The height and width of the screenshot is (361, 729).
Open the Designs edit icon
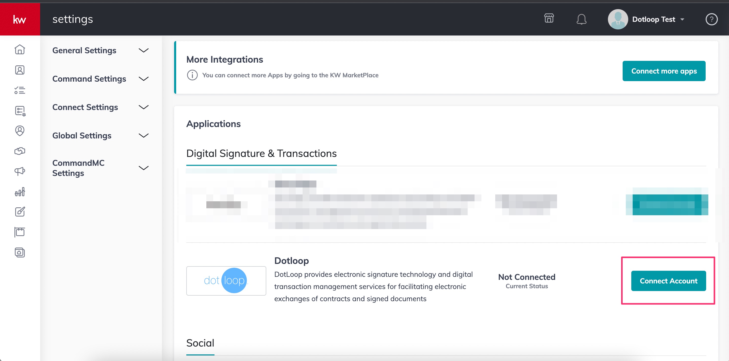pyautogui.click(x=20, y=212)
